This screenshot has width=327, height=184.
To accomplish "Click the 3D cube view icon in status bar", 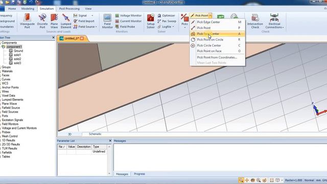I will [277, 180].
